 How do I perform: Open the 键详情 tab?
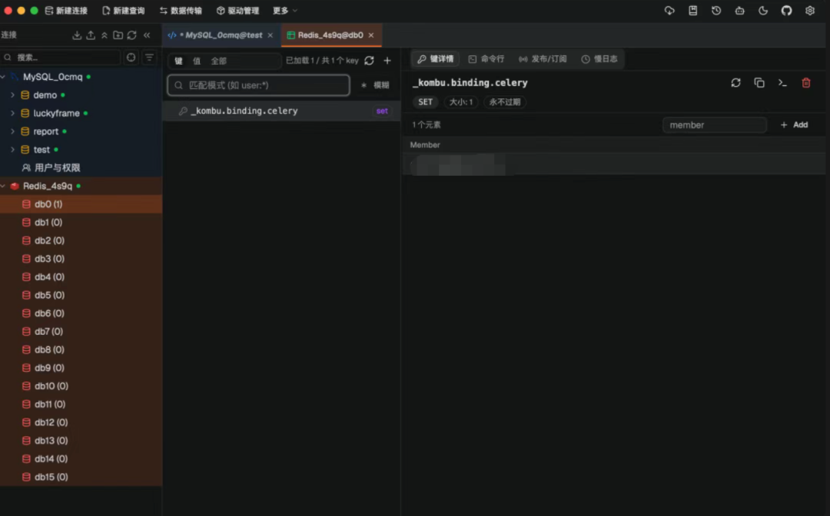[x=436, y=59]
